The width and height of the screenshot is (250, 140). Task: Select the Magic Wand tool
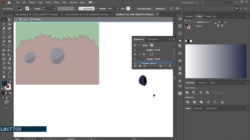coord(4,24)
